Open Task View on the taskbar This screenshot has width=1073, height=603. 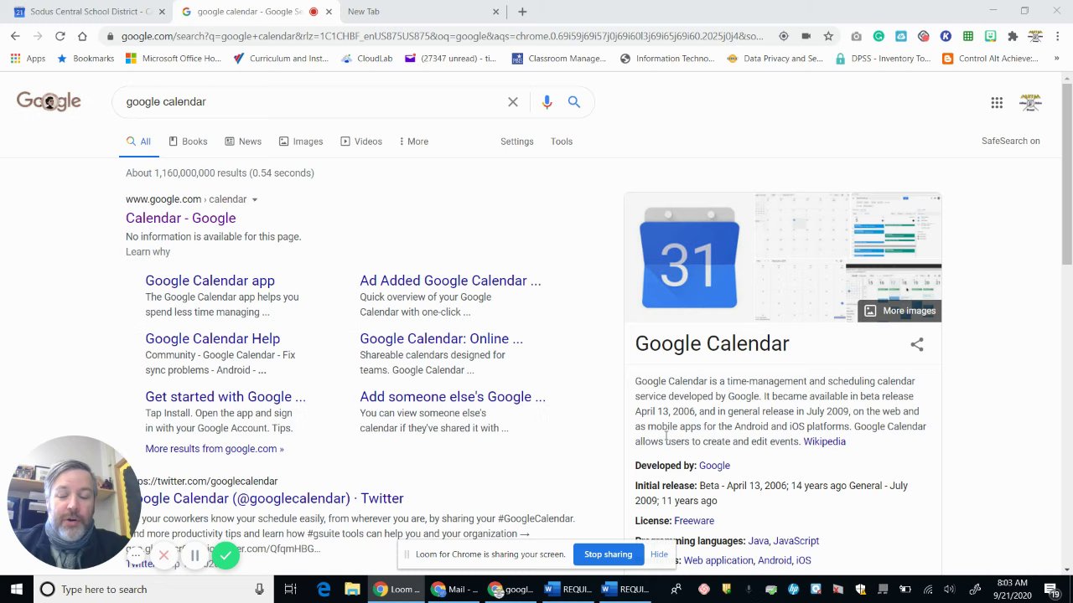pyautogui.click(x=290, y=590)
